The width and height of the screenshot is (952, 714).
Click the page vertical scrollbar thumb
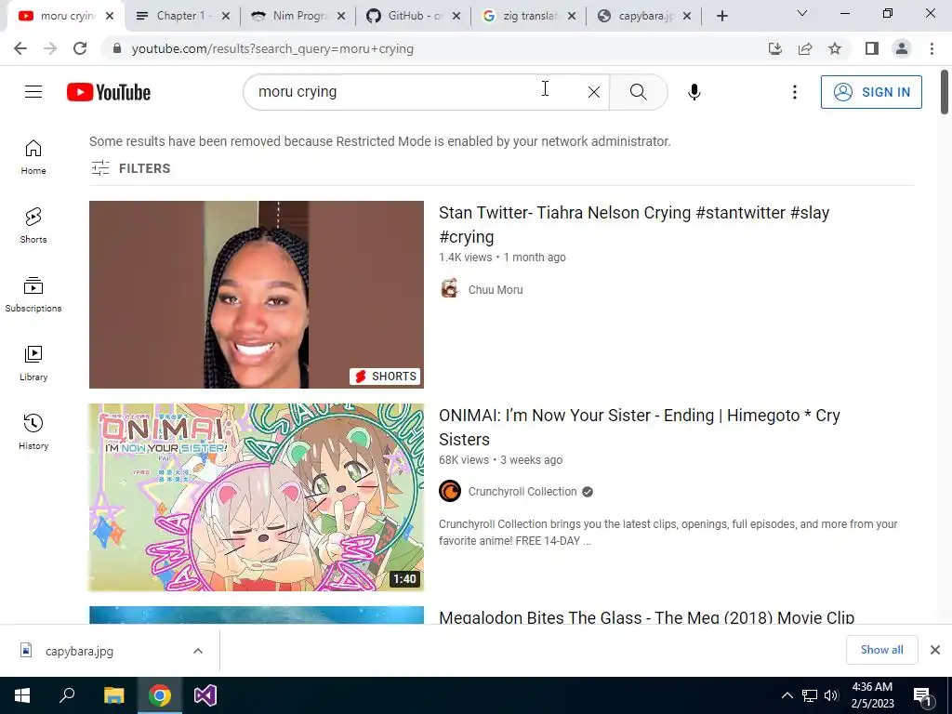pos(945,92)
